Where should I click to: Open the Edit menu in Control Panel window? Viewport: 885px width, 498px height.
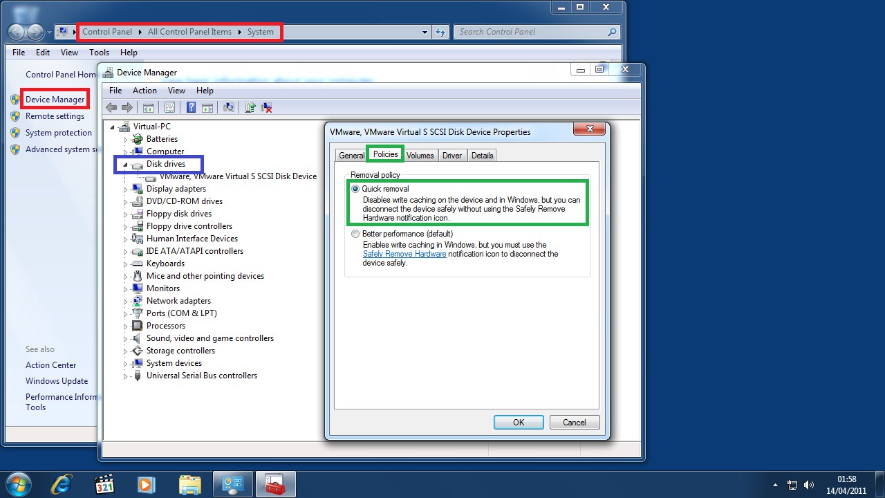click(43, 53)
